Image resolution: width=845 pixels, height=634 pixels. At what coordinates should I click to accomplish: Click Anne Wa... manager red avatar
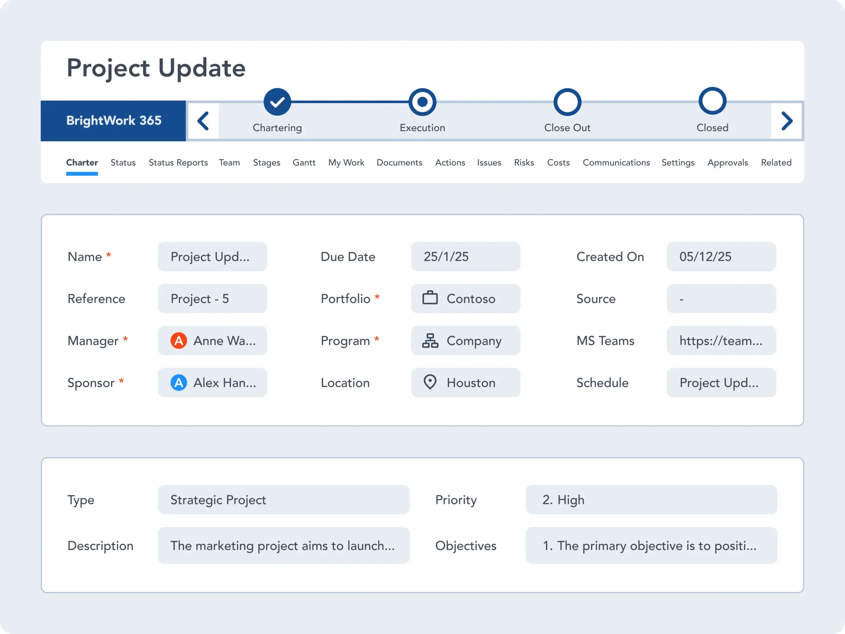[x=178, y=340]
